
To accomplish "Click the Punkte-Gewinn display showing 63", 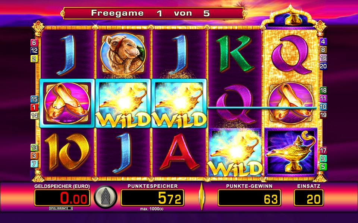I will point(249,198).
